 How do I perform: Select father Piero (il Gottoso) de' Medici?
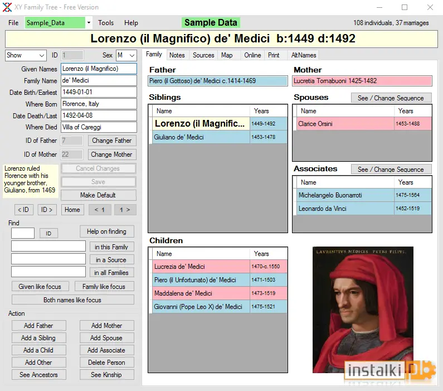point(218,81)
